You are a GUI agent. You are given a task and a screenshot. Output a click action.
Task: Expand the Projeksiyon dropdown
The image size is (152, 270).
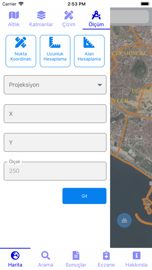(x=55, y=85)
